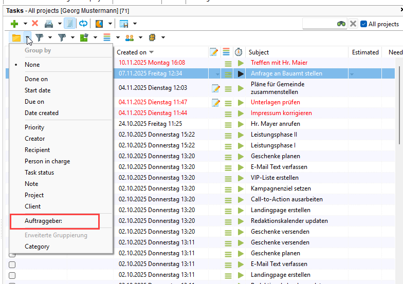Open note icon on Unterlagen prüfen row
Image resolution: width=403 pixels, height=284 pixels.
click(216, 102)
